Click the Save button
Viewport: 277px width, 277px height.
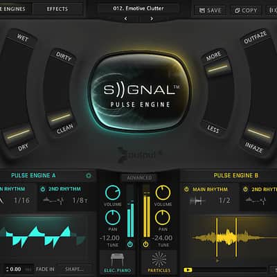pyautogui.click(x=211, y=10)
